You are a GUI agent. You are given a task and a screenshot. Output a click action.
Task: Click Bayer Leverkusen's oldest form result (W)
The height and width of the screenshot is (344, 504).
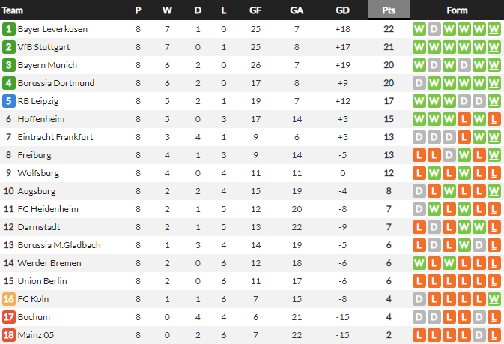click(419, 29)
